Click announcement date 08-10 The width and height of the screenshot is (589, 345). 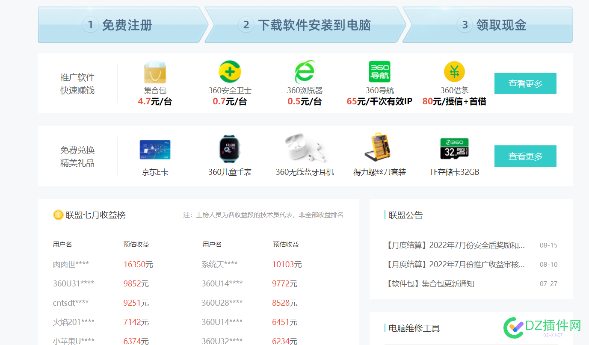click(548, 265)
